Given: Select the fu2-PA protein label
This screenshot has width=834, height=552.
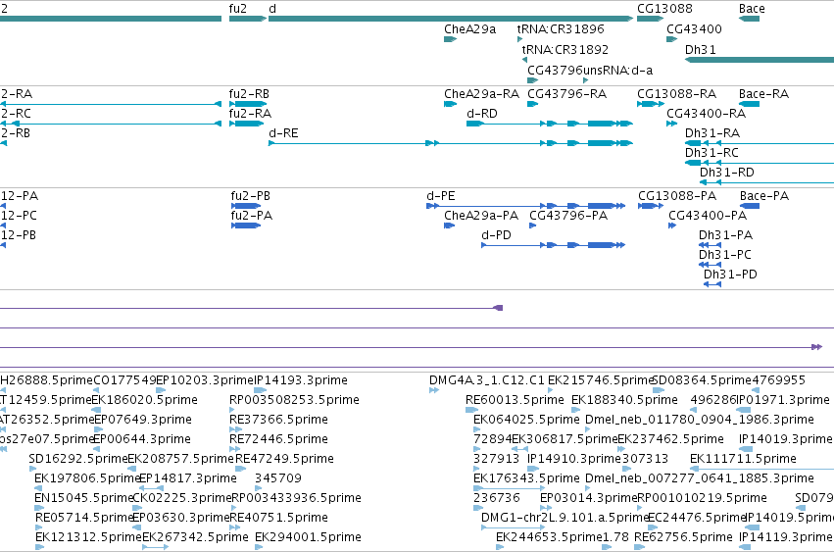Looking at the screenshot, I should tap(252, 216).
